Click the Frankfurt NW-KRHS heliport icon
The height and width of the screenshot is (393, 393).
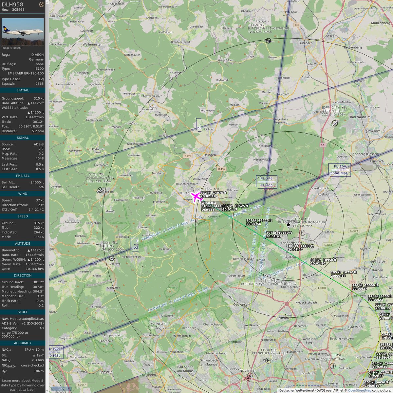(x=268, y=361)
